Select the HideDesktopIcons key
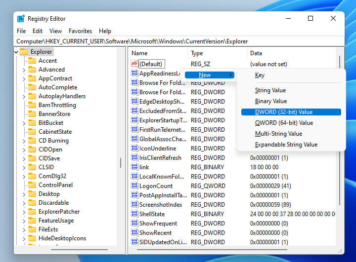This screenshot has width=356, height=262. 62,238
